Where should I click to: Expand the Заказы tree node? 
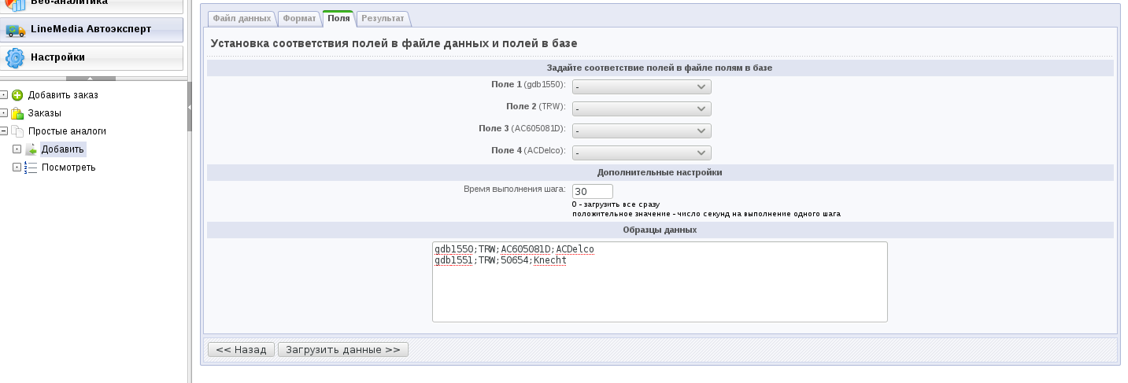4,113
